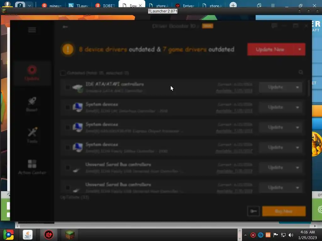The image size is (322, 241).
Task: Open the browser hamburger menu
Action: [273, 5]
